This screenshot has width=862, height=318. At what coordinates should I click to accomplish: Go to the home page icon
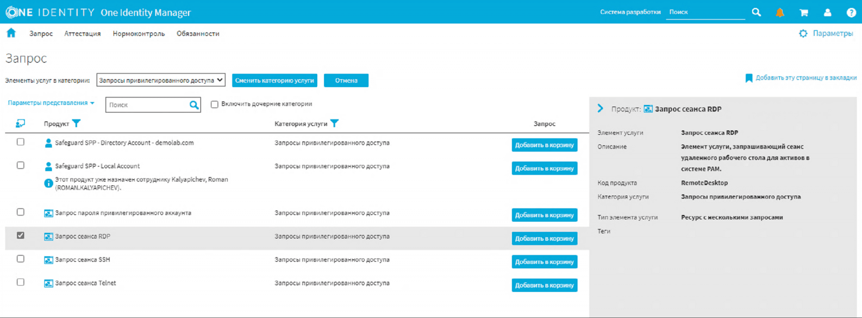pos(11,33)
